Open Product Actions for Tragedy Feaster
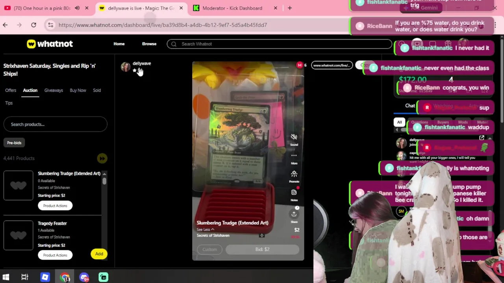 55,255
